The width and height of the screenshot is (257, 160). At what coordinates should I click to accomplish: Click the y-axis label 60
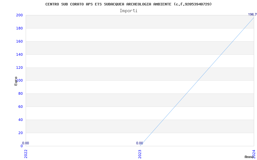[x=21, y=107]
